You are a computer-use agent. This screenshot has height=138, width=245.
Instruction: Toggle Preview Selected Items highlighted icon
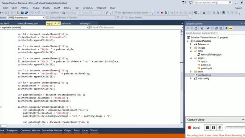click(x=230, y=28)
